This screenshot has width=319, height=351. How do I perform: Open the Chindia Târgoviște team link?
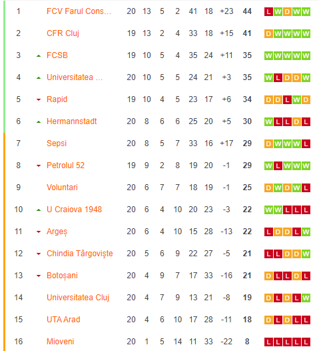coord(80,254)
